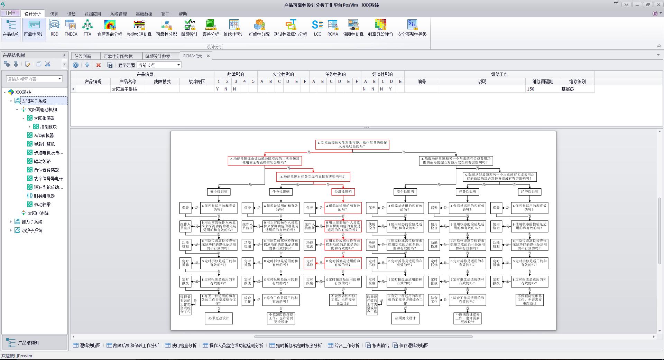Open the 数据应用 ribbon tab
The height and width of the screenshot is (360, 664).
pos(93,14)
